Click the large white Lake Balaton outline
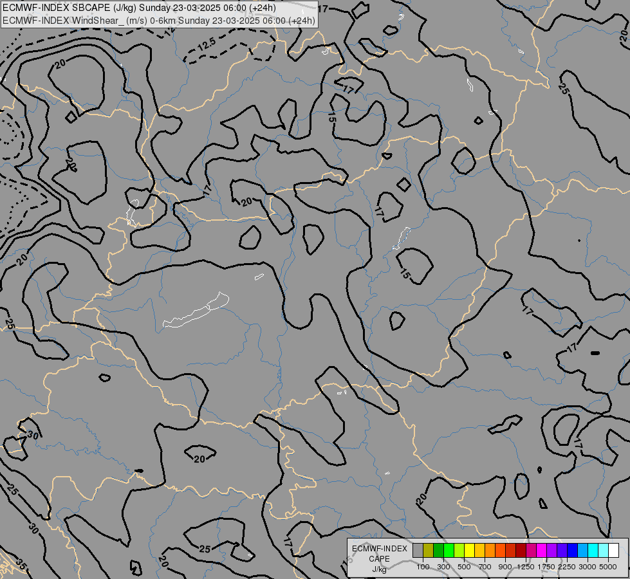The width and height of the screenshot is (630, 579). (x=196, y=310)
